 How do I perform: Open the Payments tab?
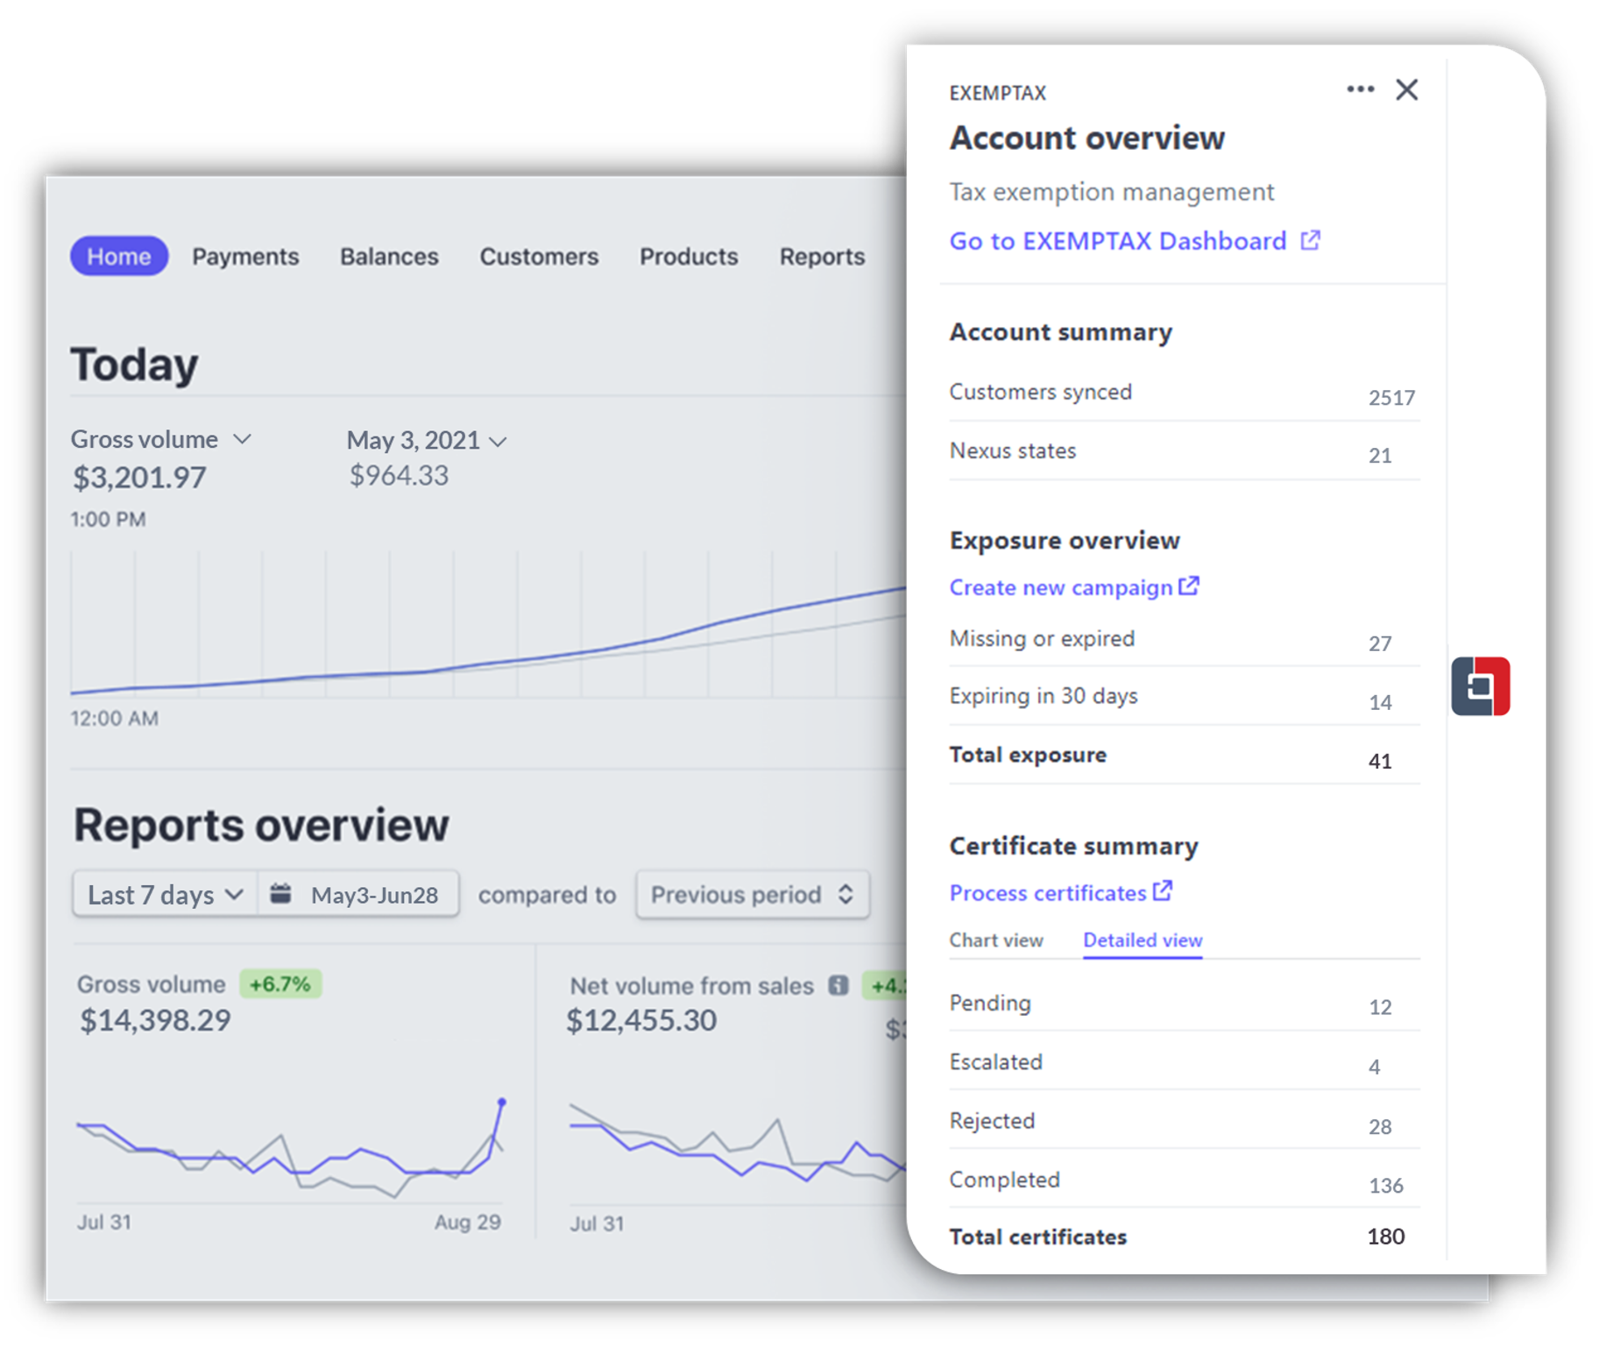[x=245, y=256]
